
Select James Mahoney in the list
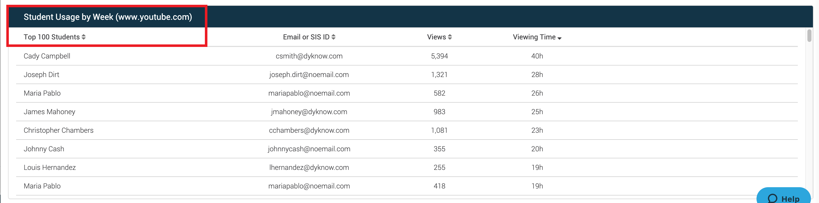point(49,112)
